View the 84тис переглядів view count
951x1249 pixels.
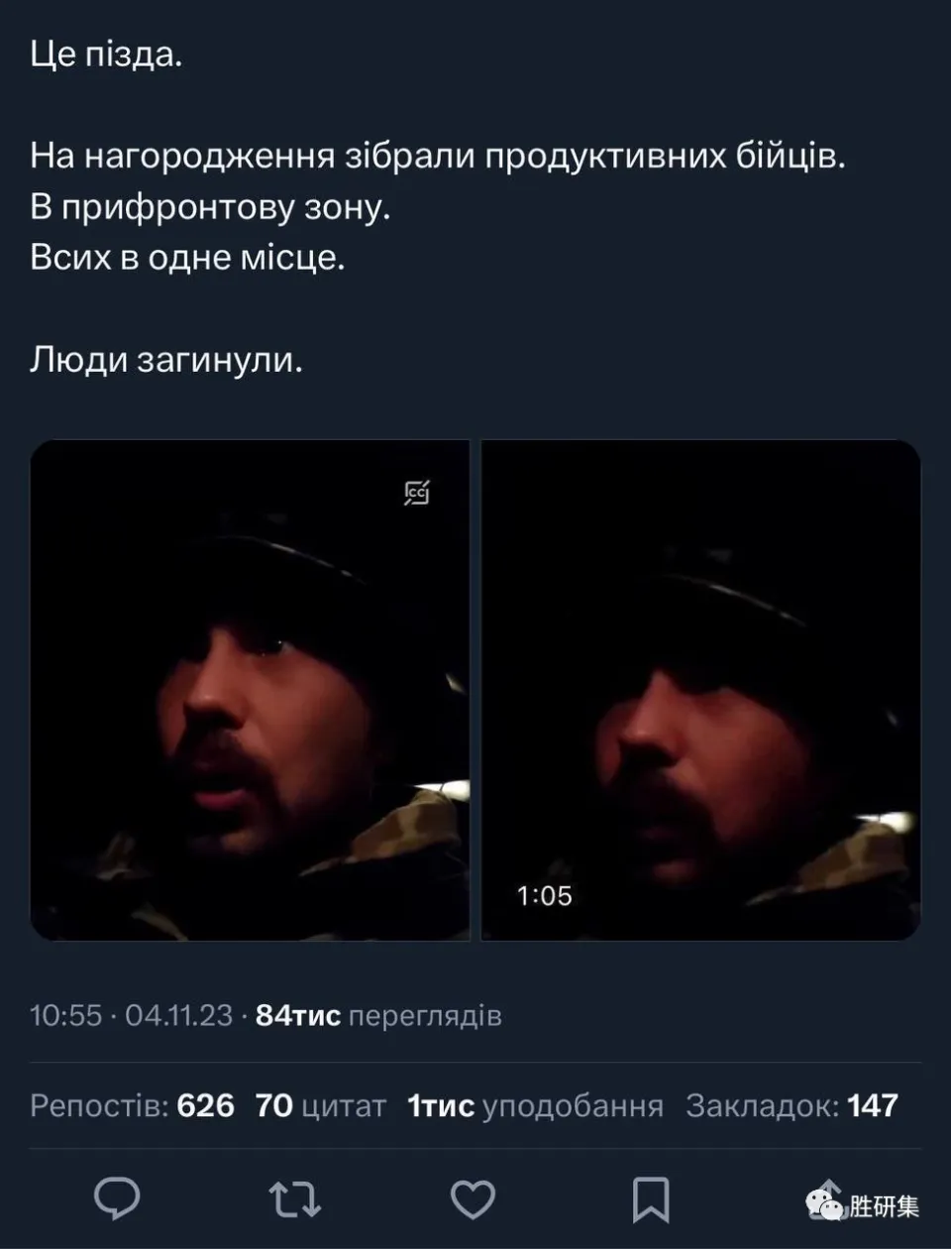tap(378, 1016)
